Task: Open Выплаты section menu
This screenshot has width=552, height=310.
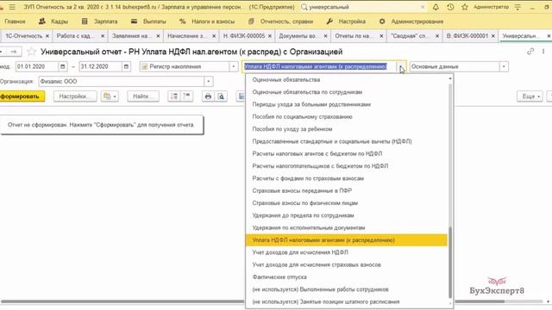Action: pos(148,22)
